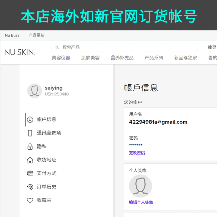Viewport: 217px width, 217px height.
Task: Click the NU SKIN logo
Action: (20, 52)
